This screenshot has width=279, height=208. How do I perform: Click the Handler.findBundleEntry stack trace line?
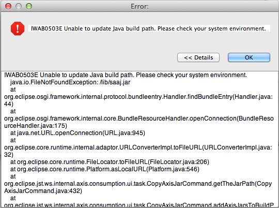pyautogui.click(x=138, y=97)
